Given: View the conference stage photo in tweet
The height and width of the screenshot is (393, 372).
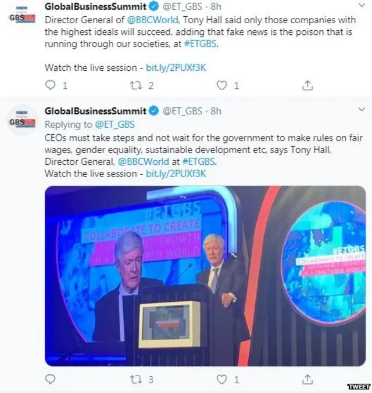Looking at the screenshot, I should coord(205,276).
